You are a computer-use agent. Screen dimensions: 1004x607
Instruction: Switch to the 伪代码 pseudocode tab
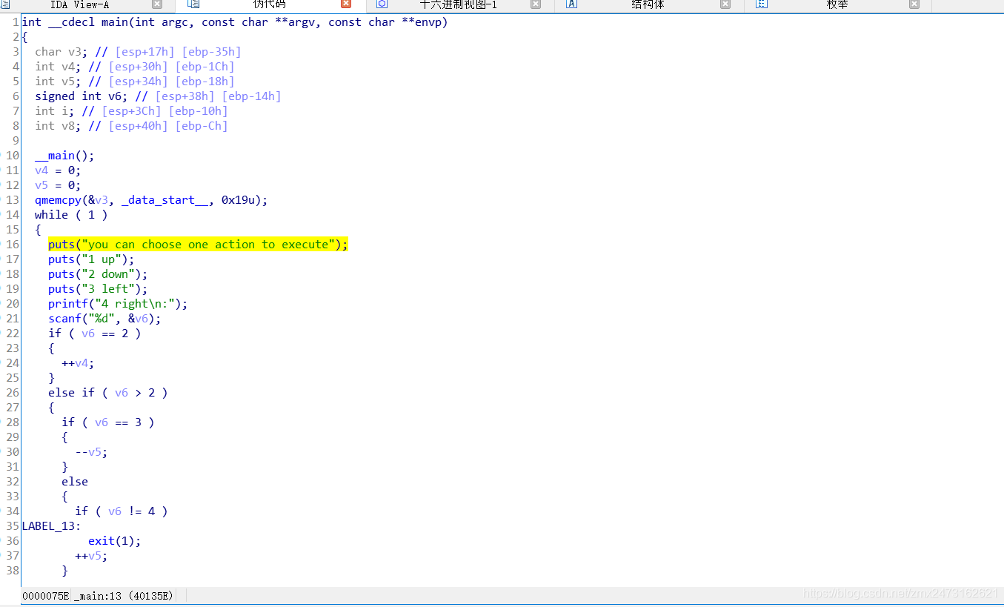(x=270, y=4)
